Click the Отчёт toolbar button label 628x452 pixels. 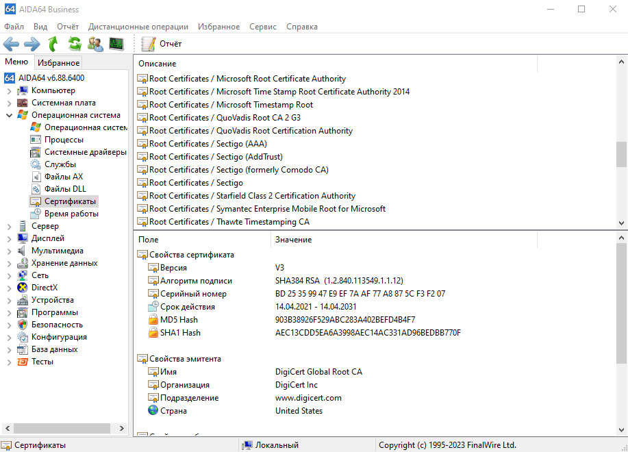tap(171, 44)
